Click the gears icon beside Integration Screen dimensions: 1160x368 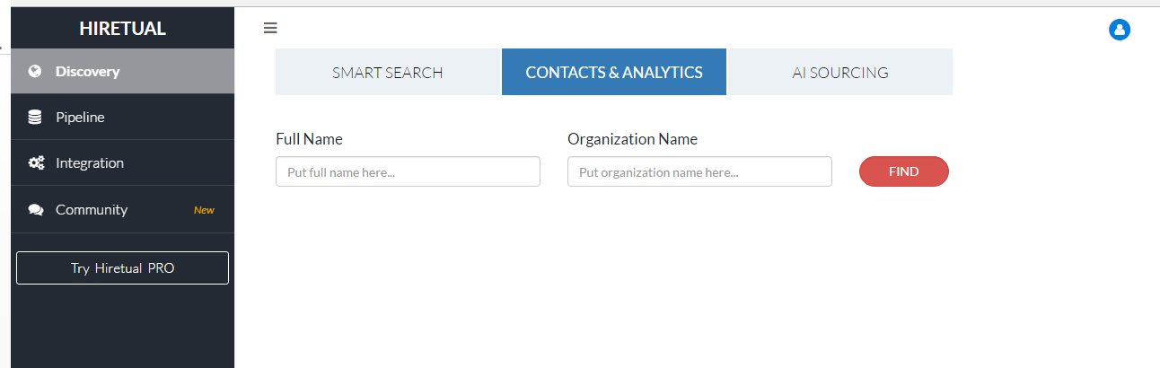[x=36, y=163]
